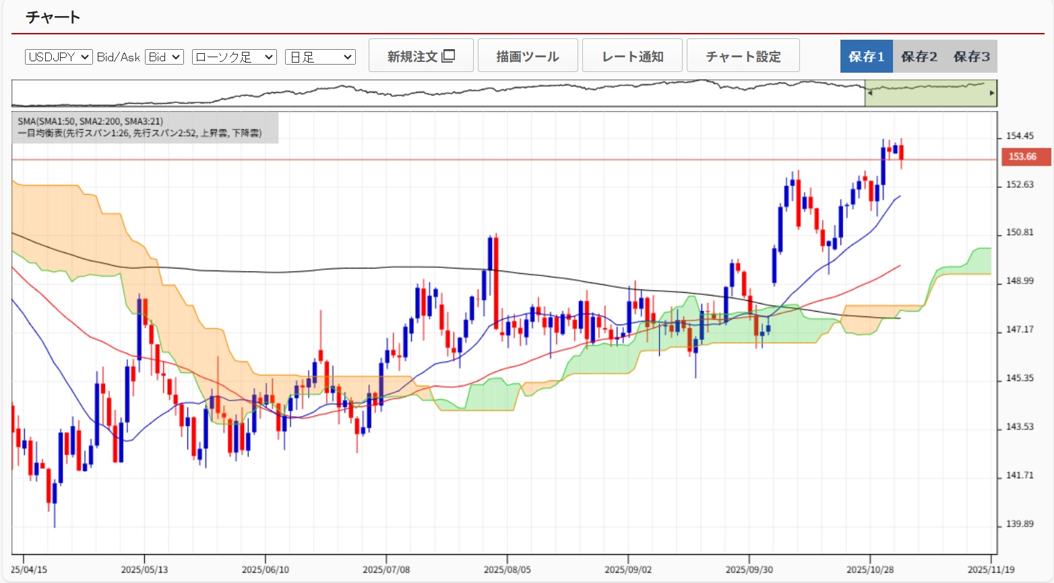The width and height of the screenshot is (1054, 583).
Task: Click the レート通知 rate alert button
Action: tap(632, 56)
